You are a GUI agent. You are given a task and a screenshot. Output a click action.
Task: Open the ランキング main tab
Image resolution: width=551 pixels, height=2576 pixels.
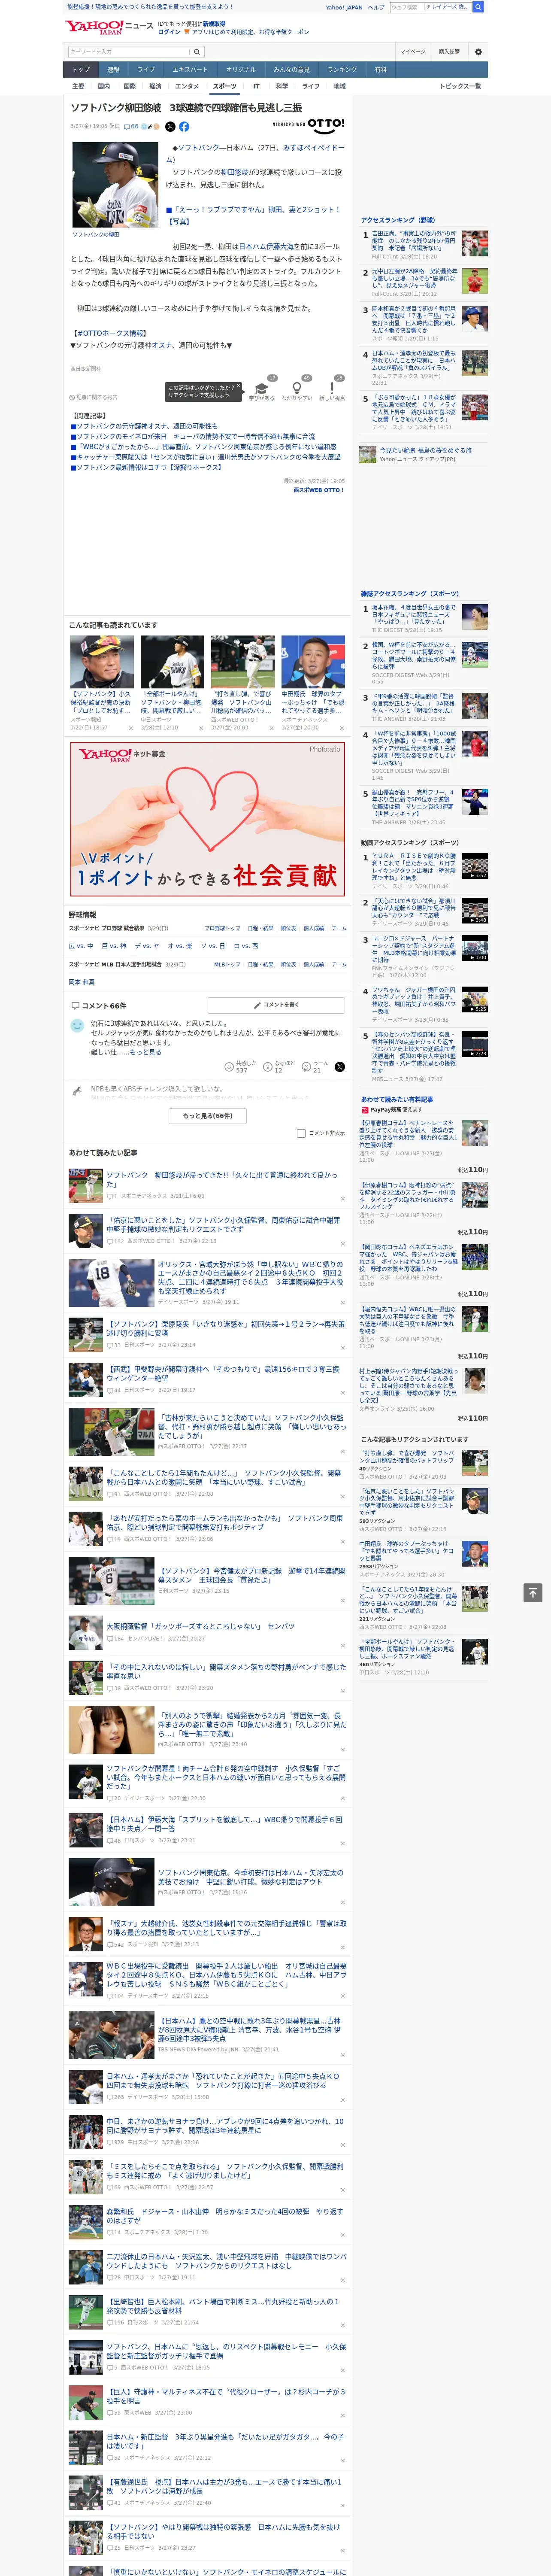[x=342, y=70]
